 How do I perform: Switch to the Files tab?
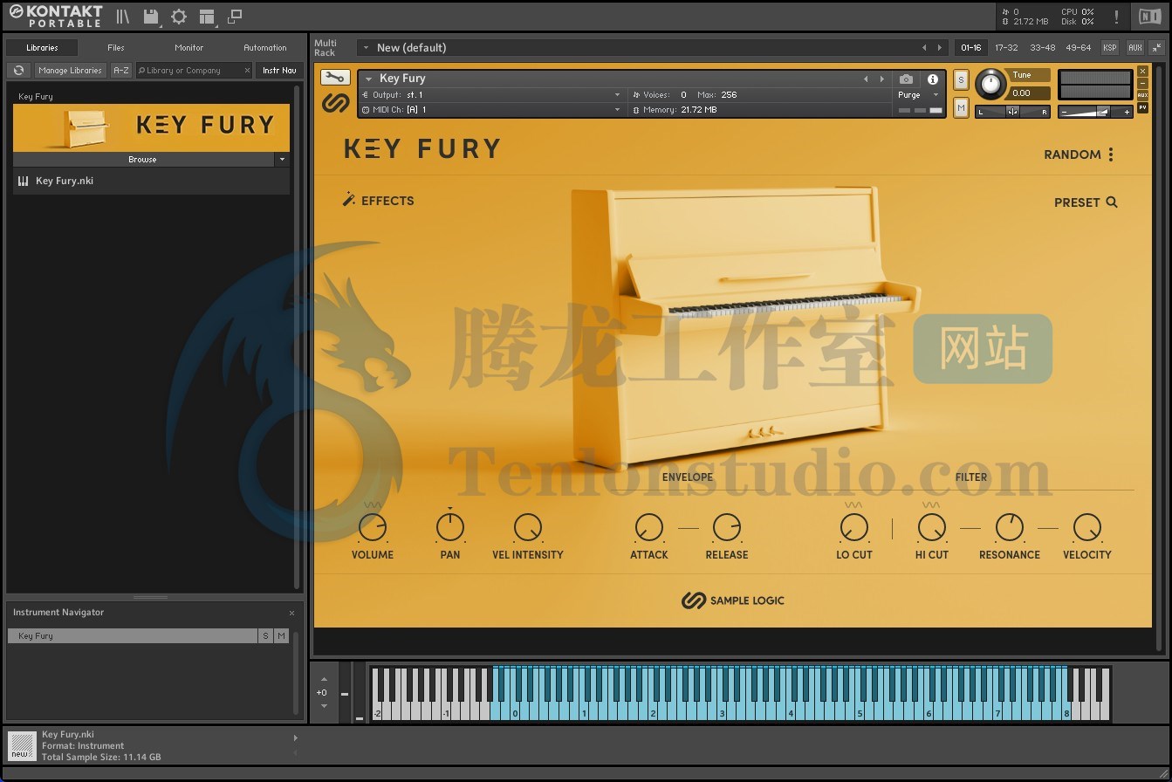pyautogui.click(x=116, y=47)
